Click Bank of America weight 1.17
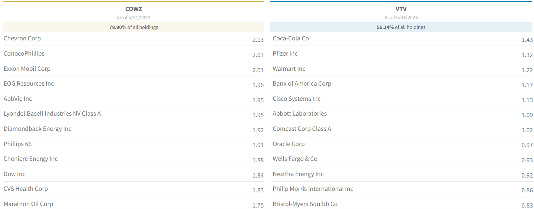Image resolution: width=534 pixels, height=209 pixels. [x=527, y=85]
